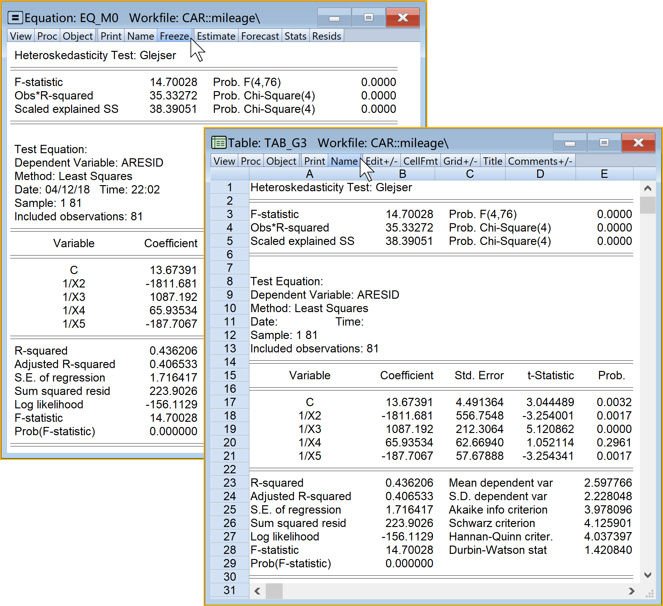The width and height of the screenshot is (663, 606).
Task: Click left arrow of table horizontal scrollbar
Action: (x=257, y=591)
